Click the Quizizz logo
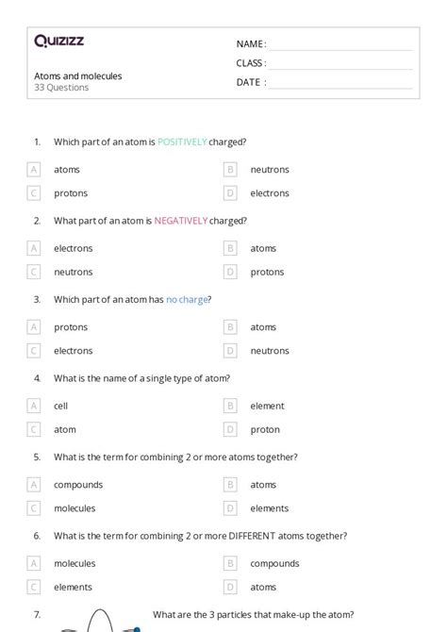The height and width of the screenshot is (632, 447). (x=58, y=41)
